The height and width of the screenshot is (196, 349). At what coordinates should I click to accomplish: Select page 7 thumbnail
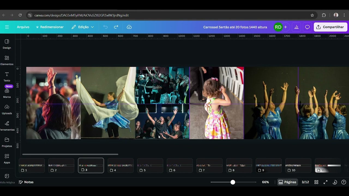pos(209,166)
